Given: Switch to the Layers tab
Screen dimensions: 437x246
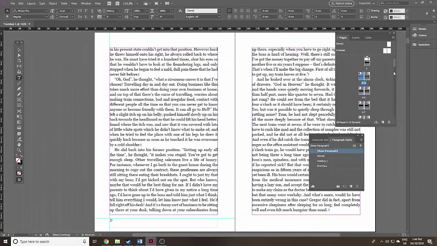Looking at the screenshot, I should (x=356, y=38).
